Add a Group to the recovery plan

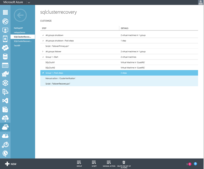point(79,164)
